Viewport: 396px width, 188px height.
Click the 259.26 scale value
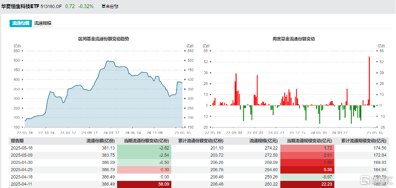[x=272, y=177]
